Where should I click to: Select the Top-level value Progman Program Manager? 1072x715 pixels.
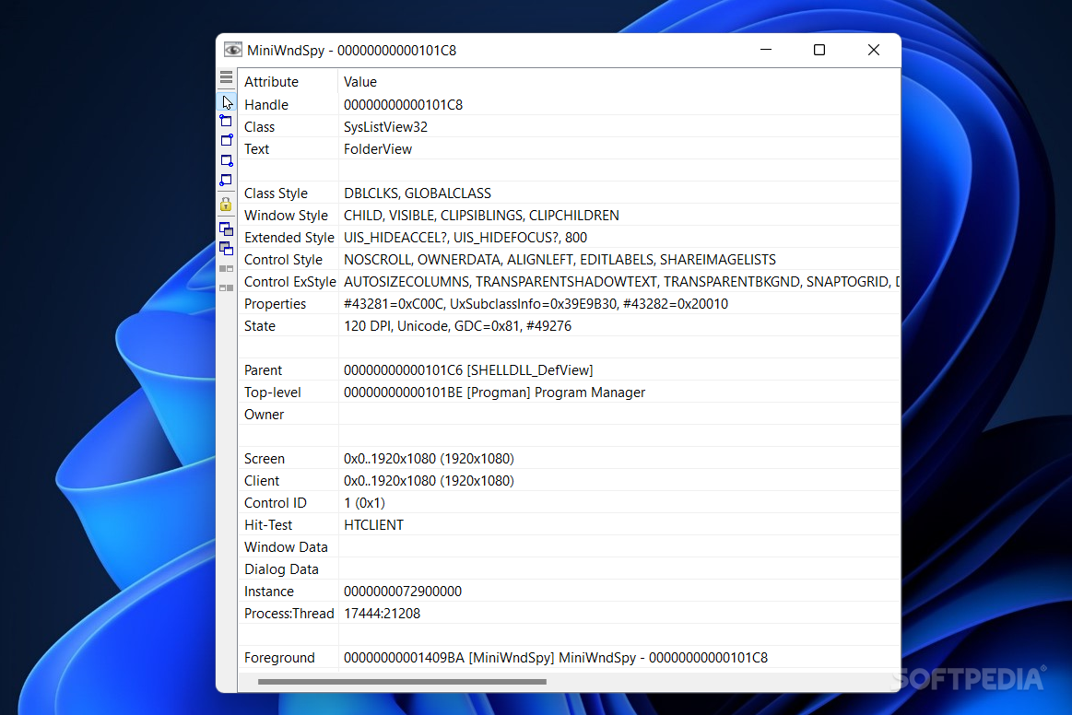click(494, 393)
